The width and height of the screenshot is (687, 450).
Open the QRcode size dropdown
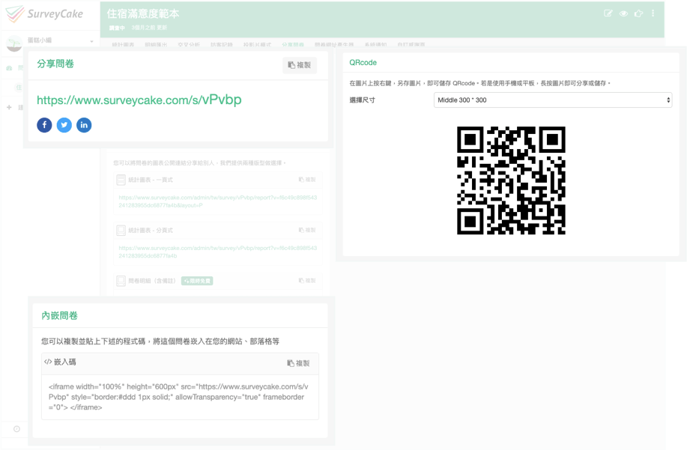(x=552, y=100)
